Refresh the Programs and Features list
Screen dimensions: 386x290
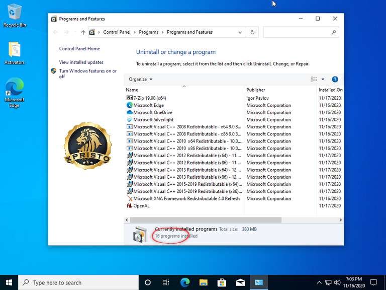[x=252, y=32]
